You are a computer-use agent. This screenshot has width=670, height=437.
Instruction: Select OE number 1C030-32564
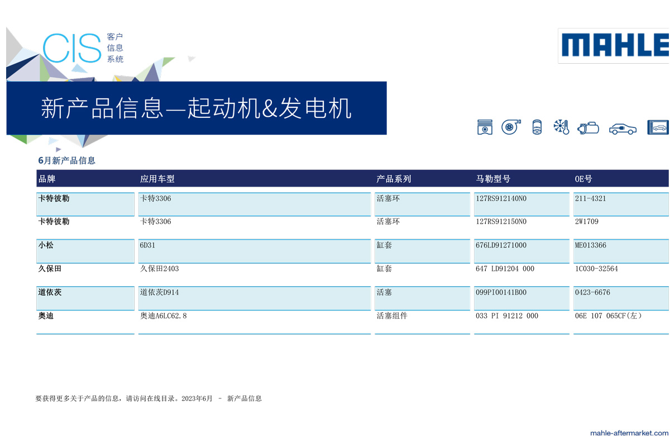(x=596, y=269)
